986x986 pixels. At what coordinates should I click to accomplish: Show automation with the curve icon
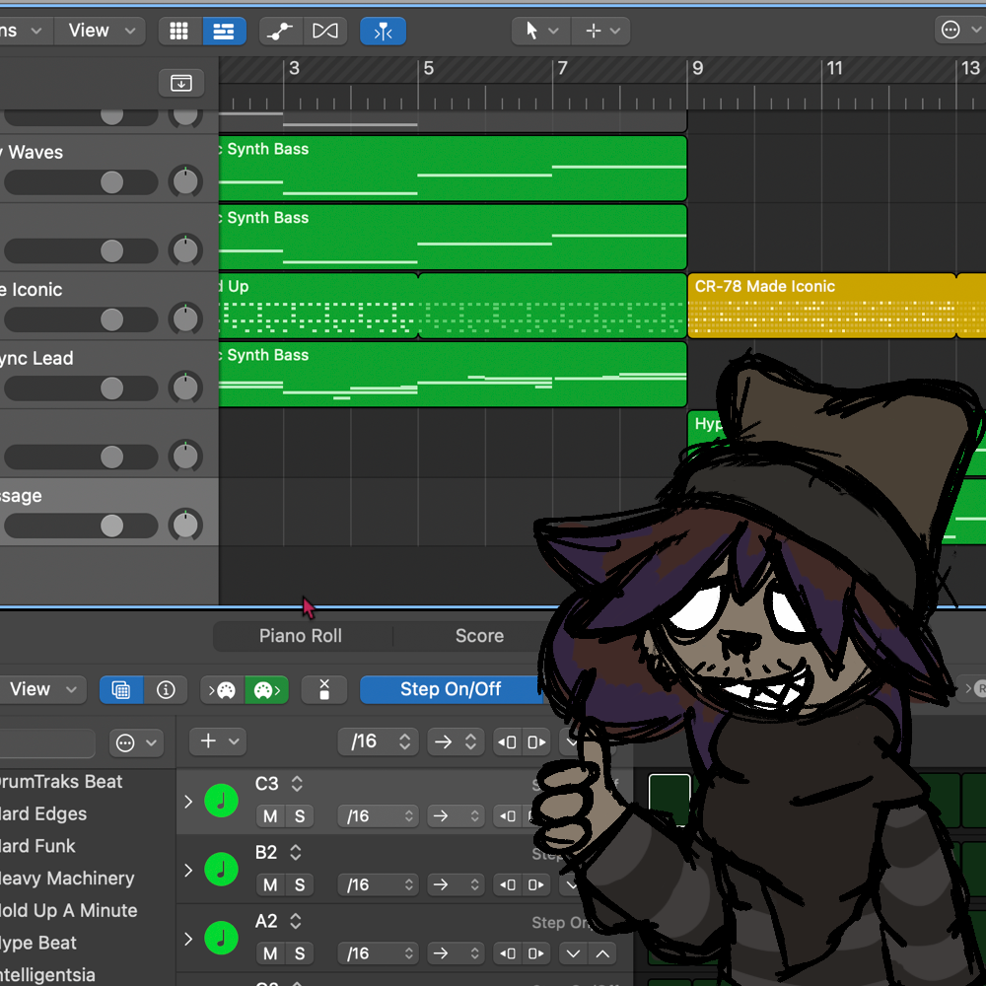(x=280, y=31)
